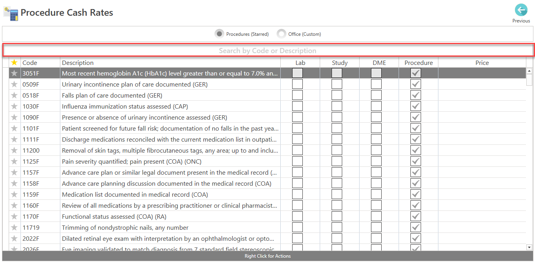Click code cell 1157F

tap(40, 172)
